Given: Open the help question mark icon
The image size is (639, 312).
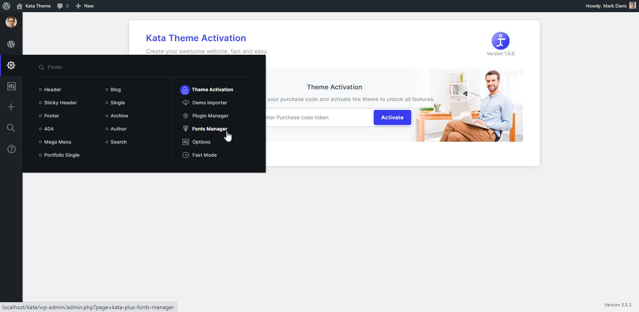Looking at the screenshot, I should 11,149.
